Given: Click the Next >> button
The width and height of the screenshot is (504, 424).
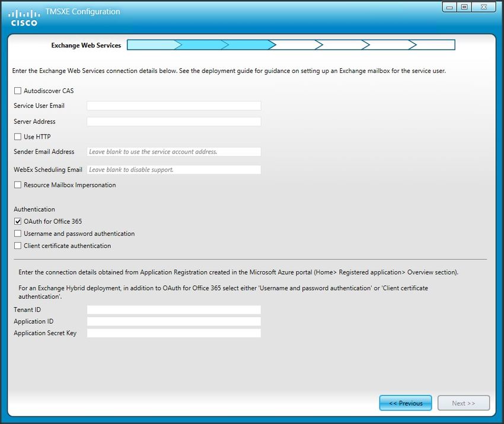Looking at the screenshot, I should point(464,403).
